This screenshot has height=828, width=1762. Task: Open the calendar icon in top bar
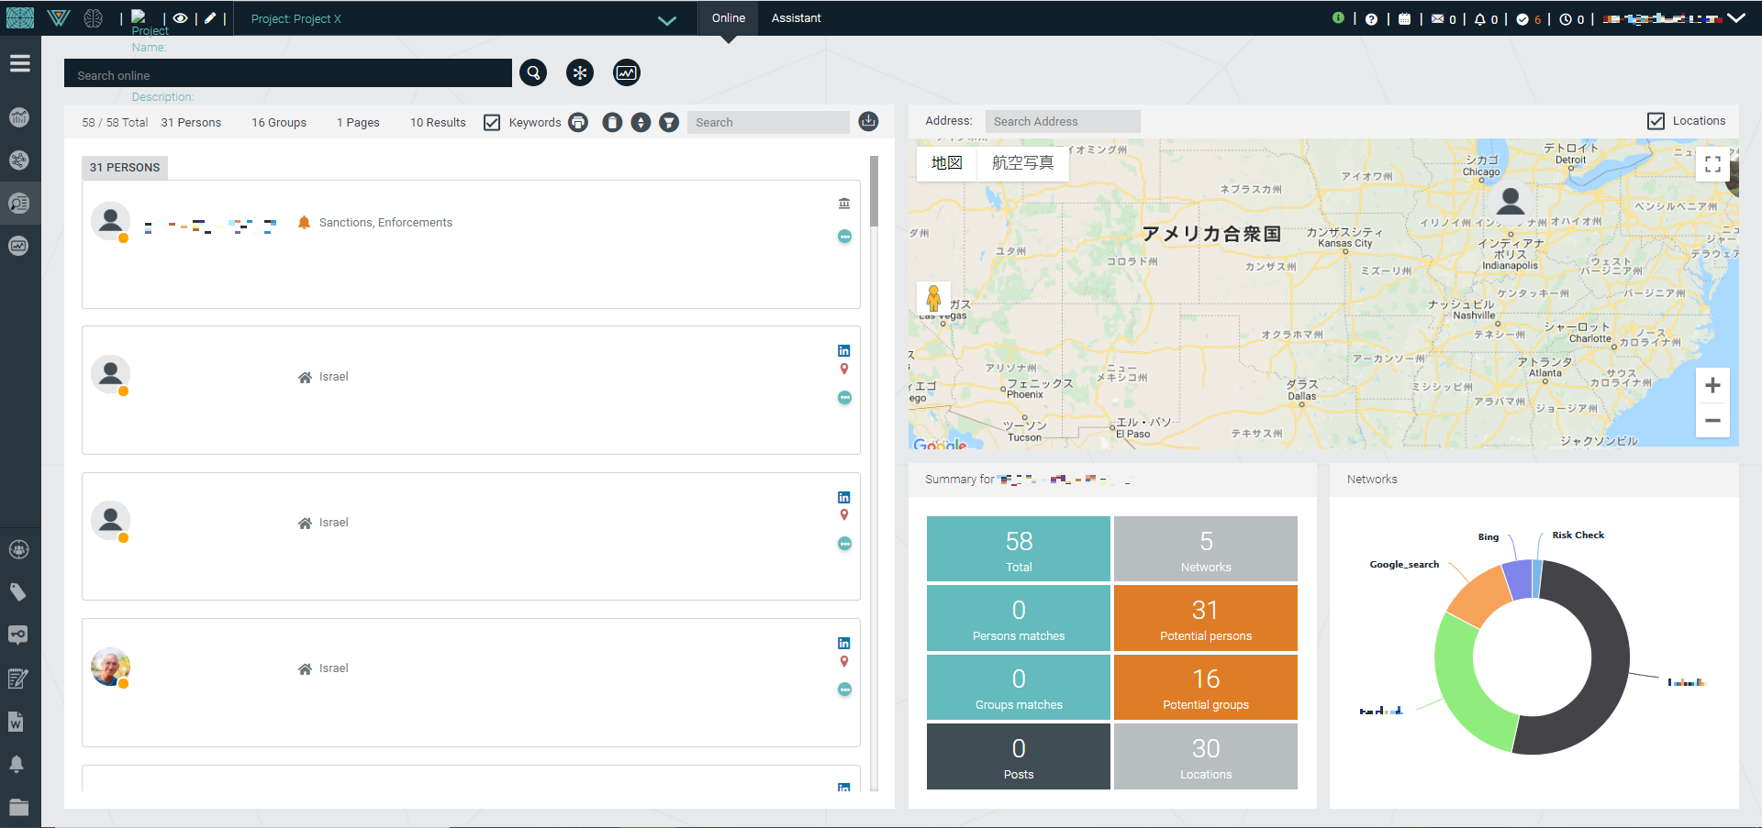(x=1404, y=19)
